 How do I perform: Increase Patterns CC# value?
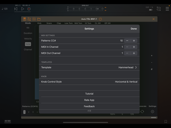(134, 41)
